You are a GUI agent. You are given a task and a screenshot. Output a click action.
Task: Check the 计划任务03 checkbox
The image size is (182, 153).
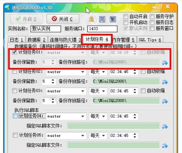15,91
